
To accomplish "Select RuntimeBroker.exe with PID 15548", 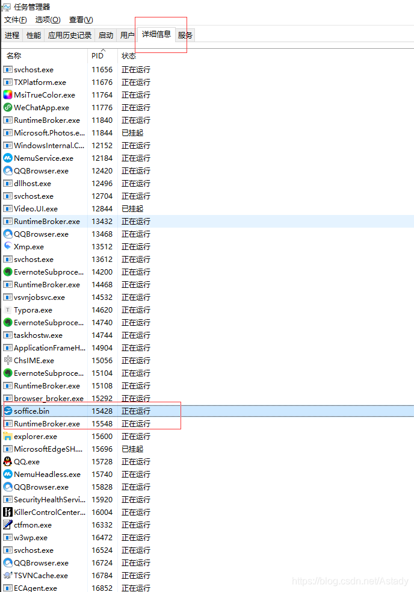I will (208, 423).
